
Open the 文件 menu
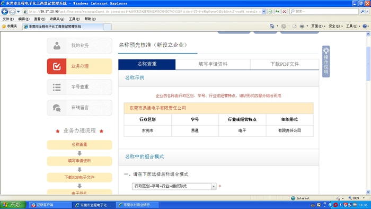pyautogui.click(x=8, y=19)
